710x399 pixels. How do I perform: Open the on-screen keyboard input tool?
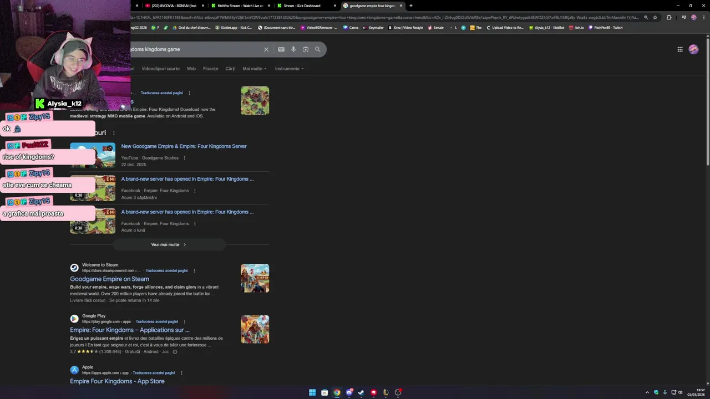[x=281, y=49]
